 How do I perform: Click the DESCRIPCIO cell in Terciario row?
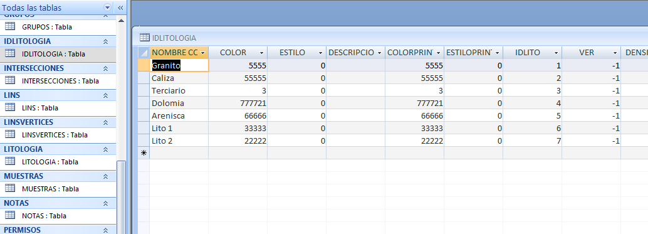356,90
